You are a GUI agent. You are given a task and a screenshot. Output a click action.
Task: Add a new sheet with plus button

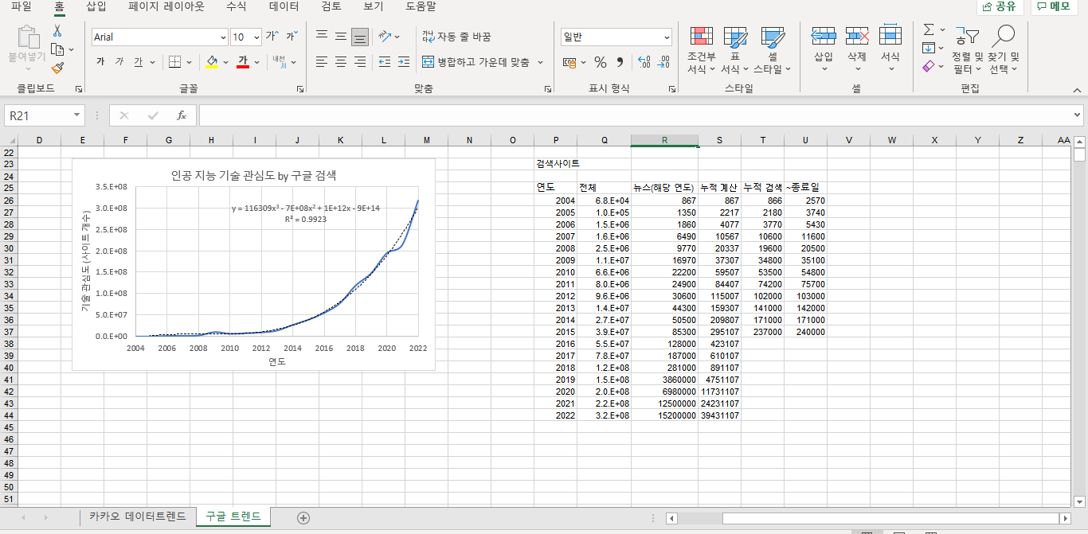pyautogui.click(x=303, y=517)
